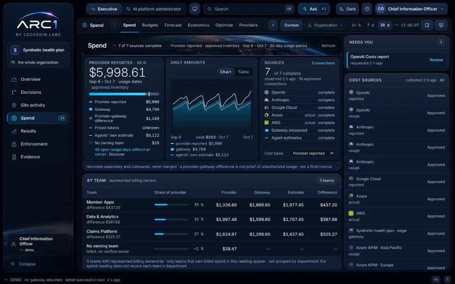Review the OpenAI Costs report
Screen dimensions: 455x284
[436, 60]
